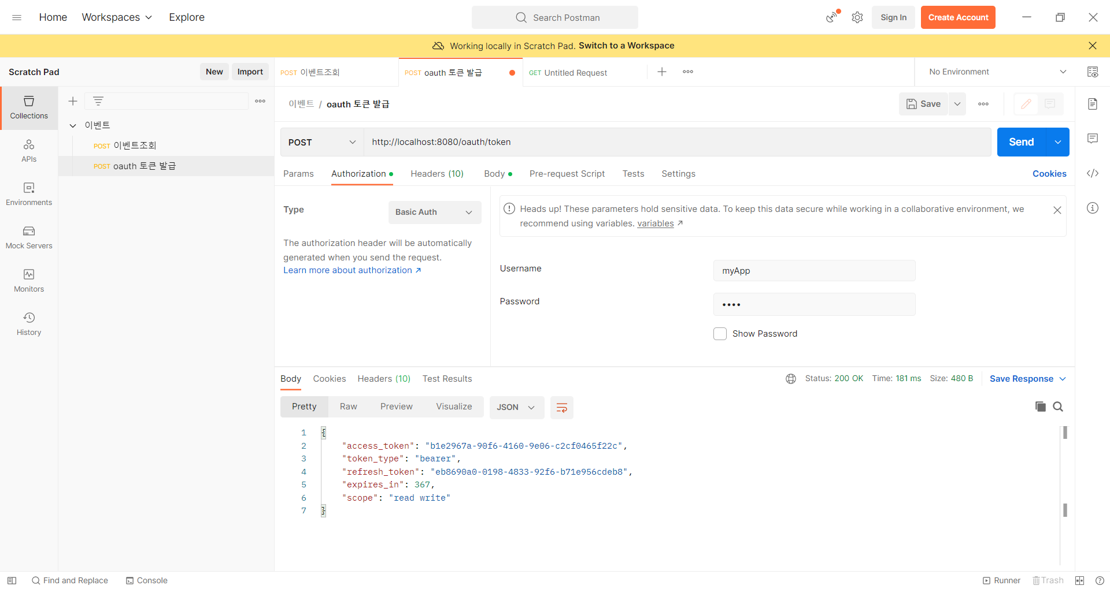Open the environment quick look icon
The width and height of the screenshot is (1110, 589).
1093,72
